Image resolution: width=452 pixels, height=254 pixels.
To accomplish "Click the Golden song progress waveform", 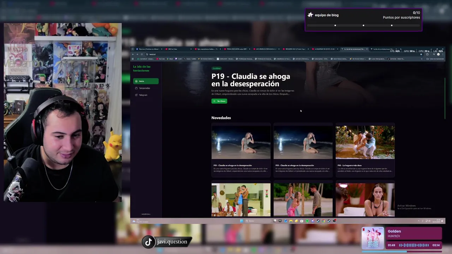I will [414, 245].
